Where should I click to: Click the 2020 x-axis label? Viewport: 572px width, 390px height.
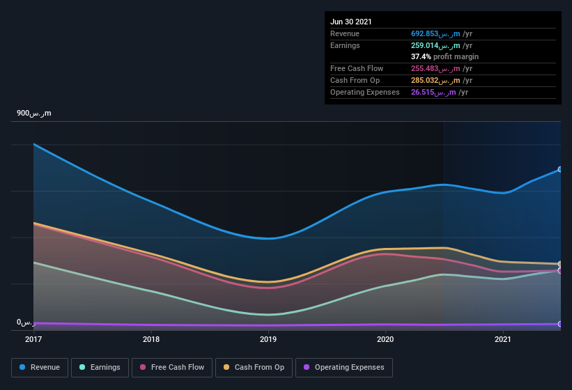385,339
